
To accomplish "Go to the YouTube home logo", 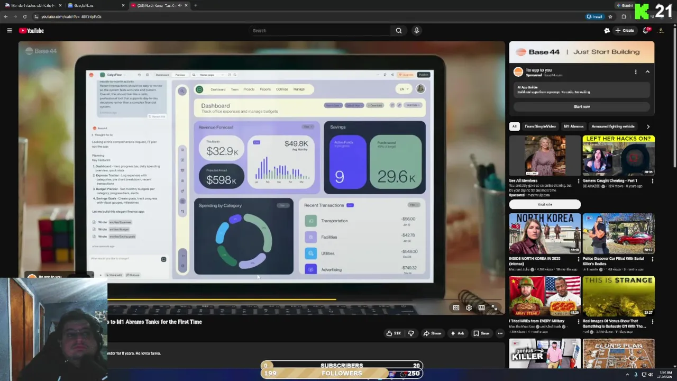I will (32, 31).
